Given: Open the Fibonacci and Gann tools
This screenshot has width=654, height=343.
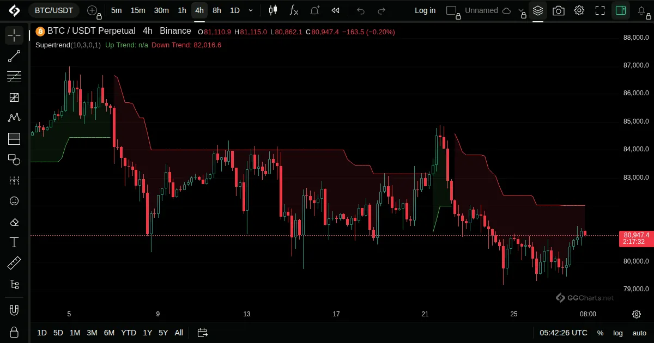Looking at the screenshot, I should 14,77.
